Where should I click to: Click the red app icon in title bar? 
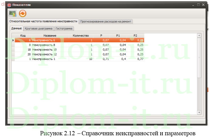point(9,5)
